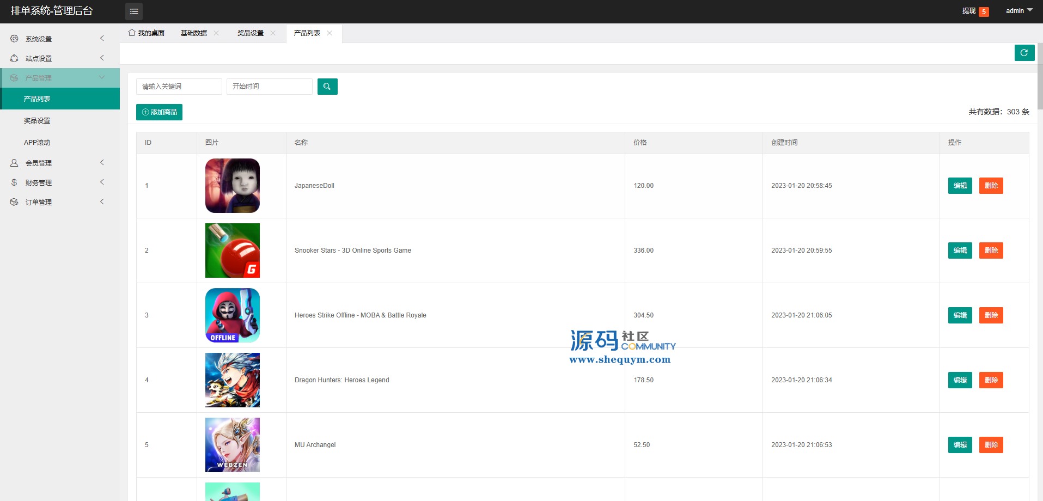
Task: Switch to the 我的桌面 tab
Action: click(147, 33)
